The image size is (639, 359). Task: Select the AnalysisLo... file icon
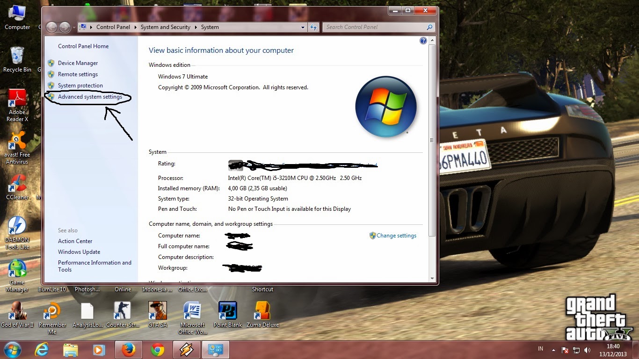[87, 314]
